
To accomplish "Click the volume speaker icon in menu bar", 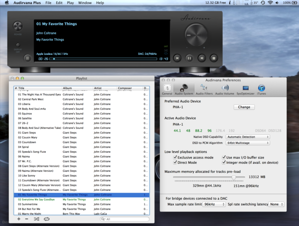I will tap(277, 2).
